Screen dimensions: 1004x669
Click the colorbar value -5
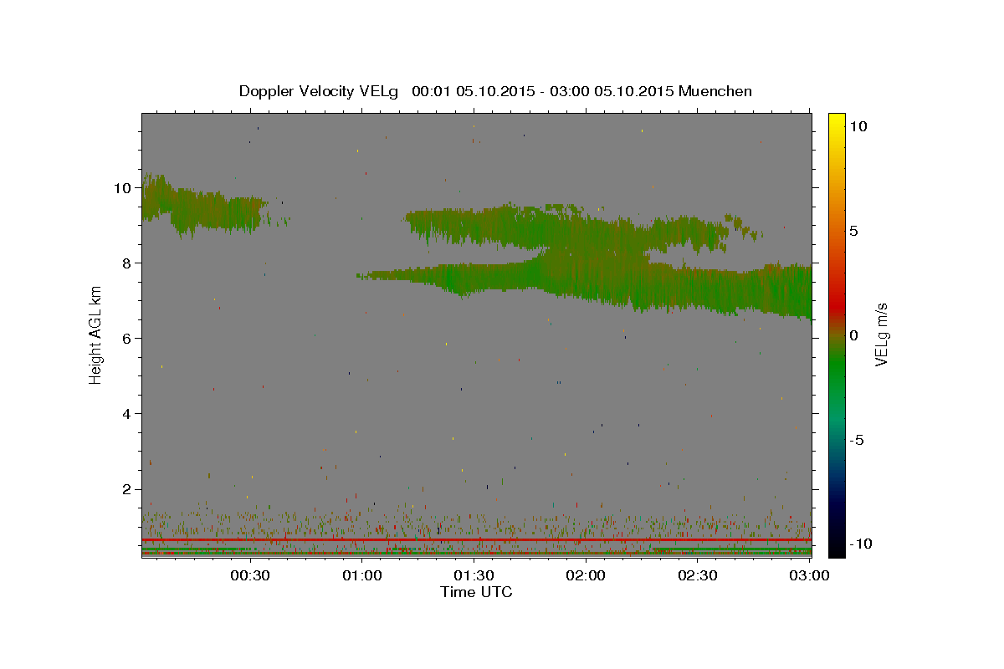(856, 440)
